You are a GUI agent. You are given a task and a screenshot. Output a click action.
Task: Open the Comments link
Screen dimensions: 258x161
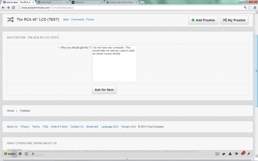(77, 19)
